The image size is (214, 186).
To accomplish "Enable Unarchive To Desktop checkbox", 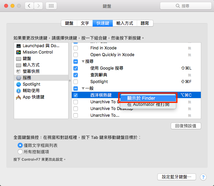I will [x=76, y=109].
